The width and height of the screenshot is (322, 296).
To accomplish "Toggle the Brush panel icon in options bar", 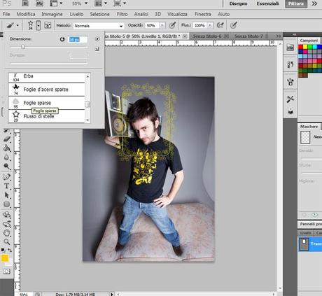I will point(48,25).
